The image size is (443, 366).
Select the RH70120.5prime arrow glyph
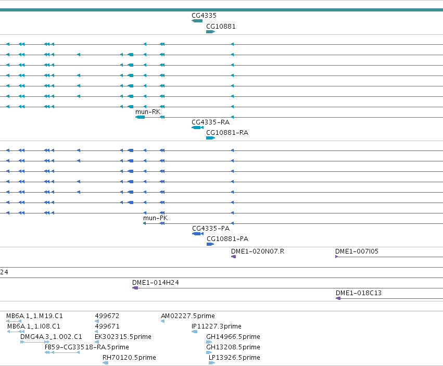point(105,363)
